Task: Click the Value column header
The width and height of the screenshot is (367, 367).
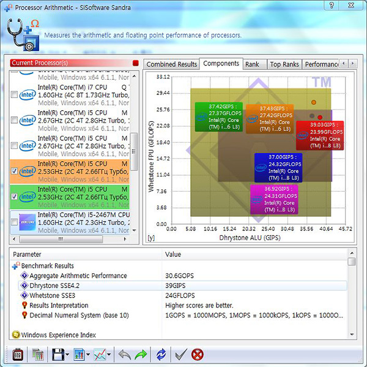Action: click(x=254, y=254)
